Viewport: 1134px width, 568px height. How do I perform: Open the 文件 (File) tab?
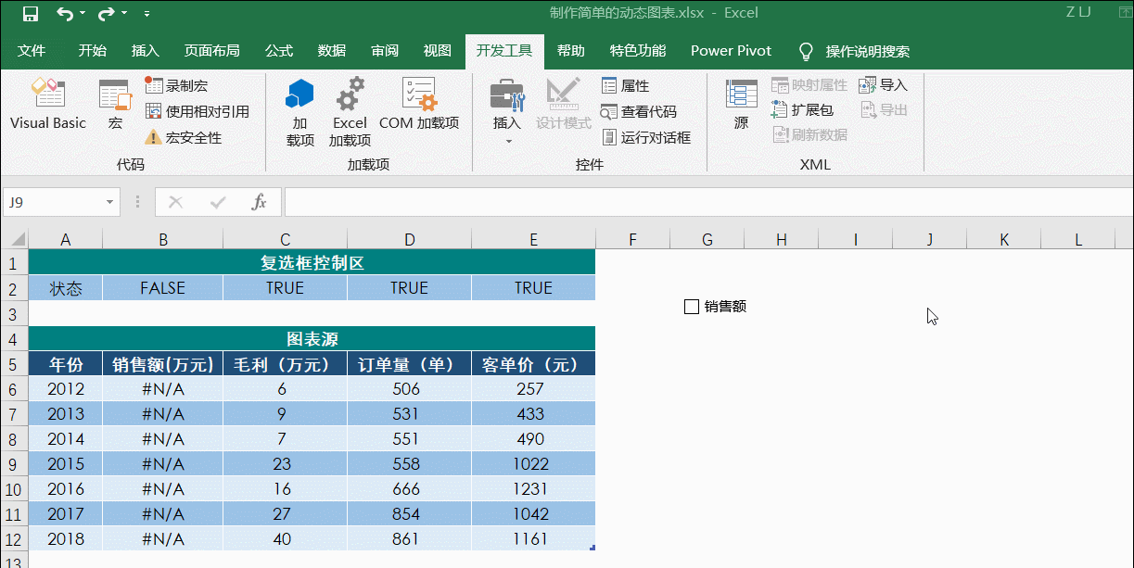[x=32, y=51]
